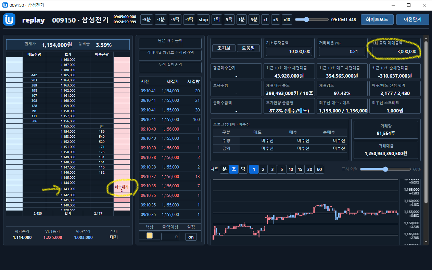Click the 금액이상 amount threshold field
The width and height of the screenshot is (432, 270).
coord(170,237)
